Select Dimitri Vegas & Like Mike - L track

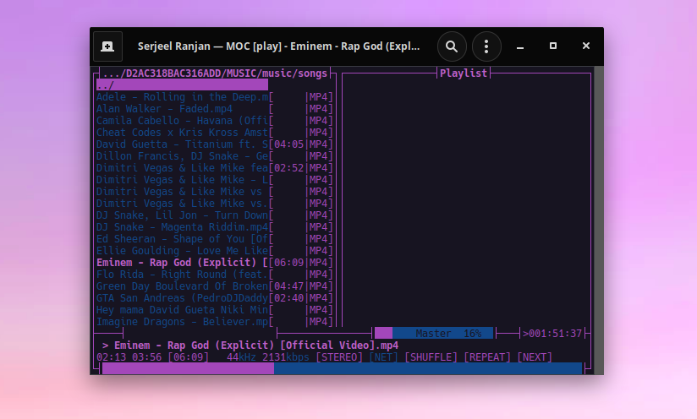tap(215, 180)
